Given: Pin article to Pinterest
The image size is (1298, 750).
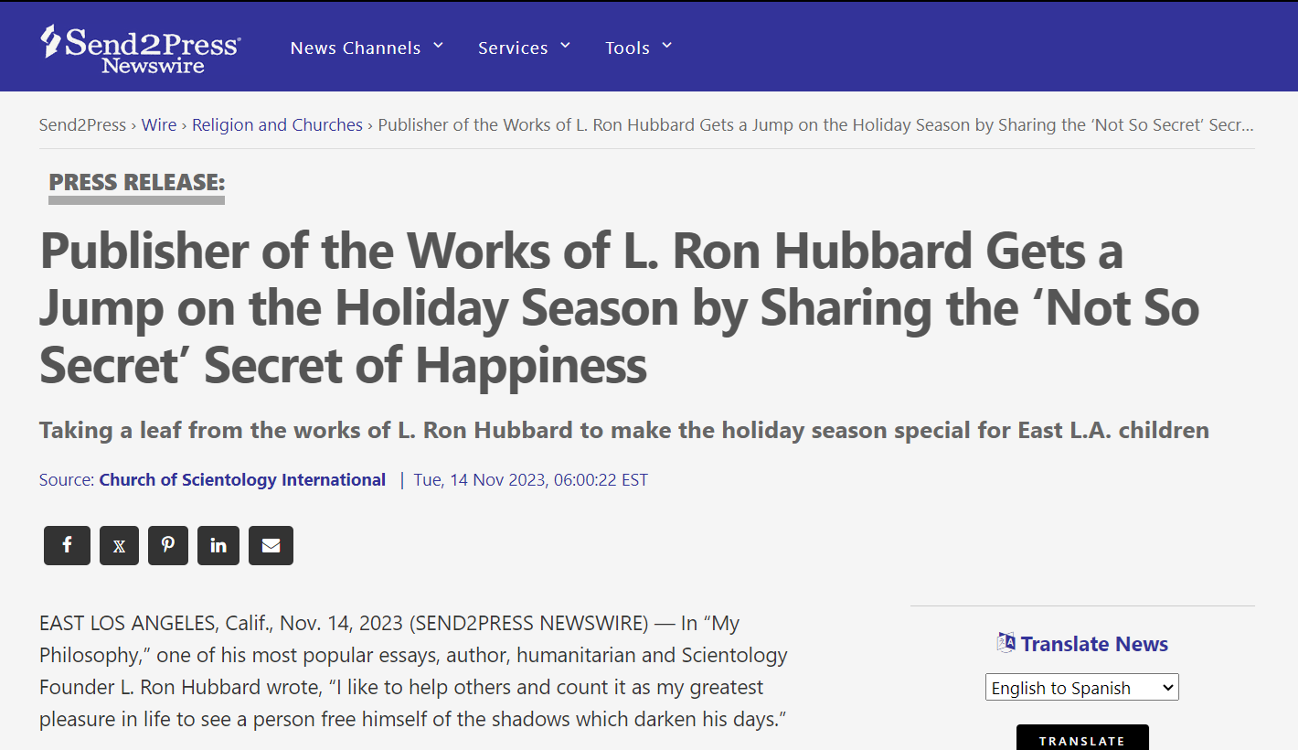Looking at the screenshot, I should point(168,545).
